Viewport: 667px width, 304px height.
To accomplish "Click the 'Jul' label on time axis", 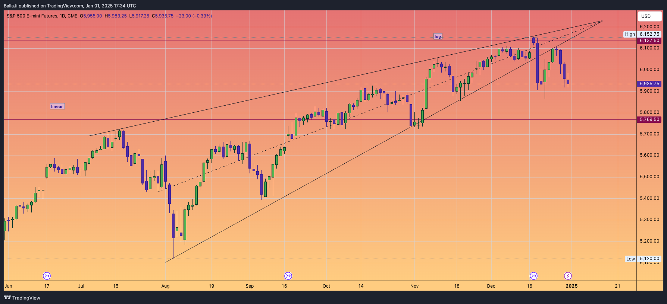I will click(x=81, y=286).
